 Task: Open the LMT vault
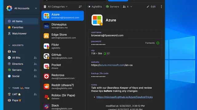pyautogui.click(x=22, y=94)
